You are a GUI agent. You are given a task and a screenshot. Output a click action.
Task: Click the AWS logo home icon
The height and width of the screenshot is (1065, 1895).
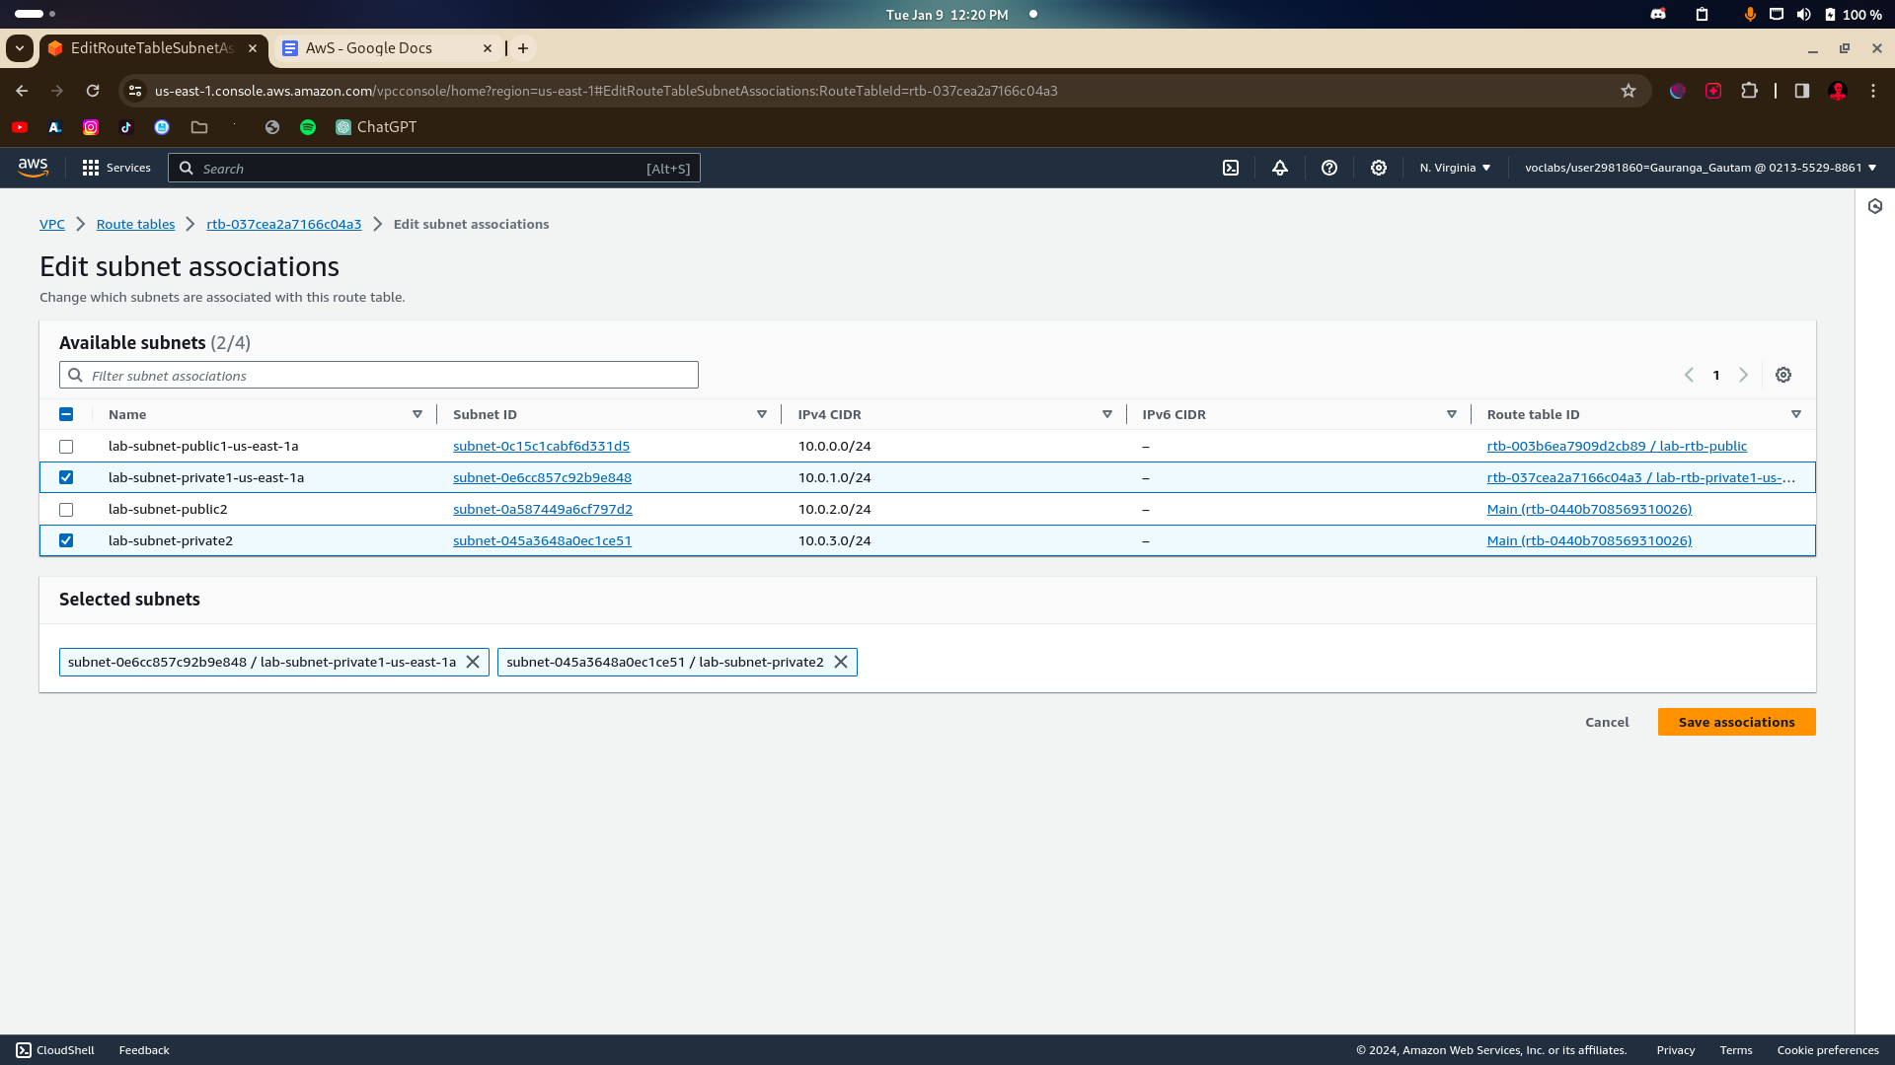coord(33,168)
